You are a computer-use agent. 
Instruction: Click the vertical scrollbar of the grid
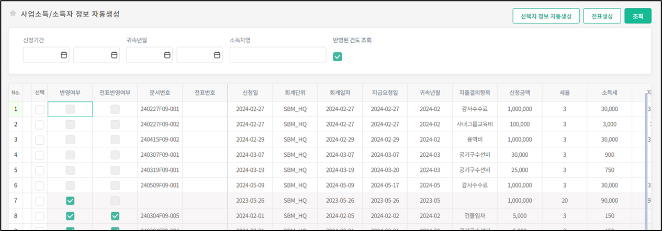tap(646, 157)
